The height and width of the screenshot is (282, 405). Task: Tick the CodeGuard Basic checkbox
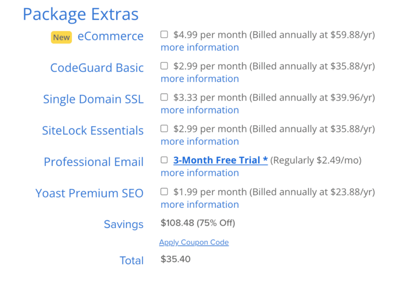pos(164,66)
